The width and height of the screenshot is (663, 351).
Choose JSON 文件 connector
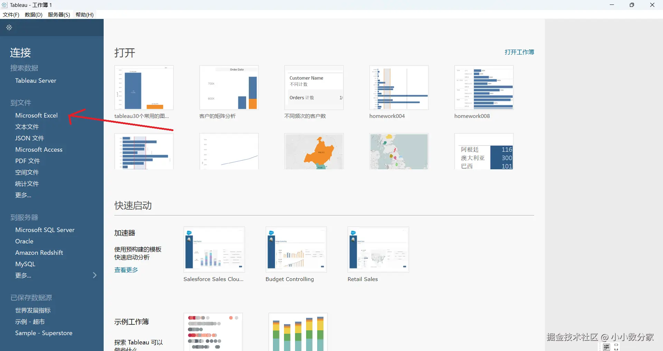click(29, 138)
